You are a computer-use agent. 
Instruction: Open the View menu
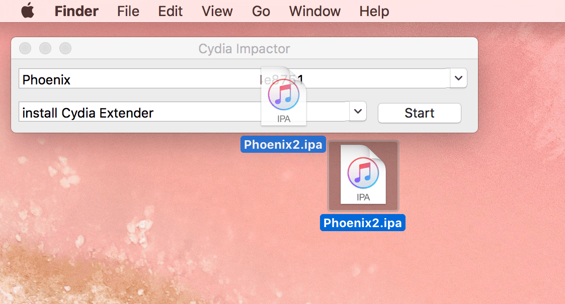217,11
